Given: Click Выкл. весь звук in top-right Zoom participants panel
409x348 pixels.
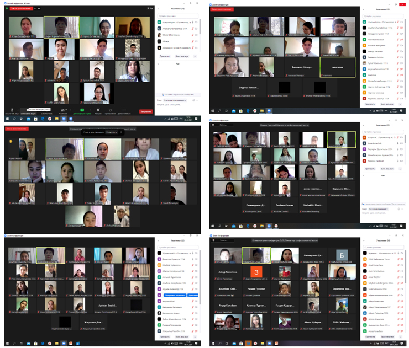Looking at the screenshot, I should point(387,104).
